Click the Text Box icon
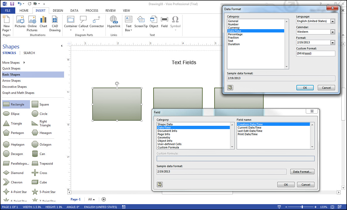 pyautogui.click(x=129, y=19)
